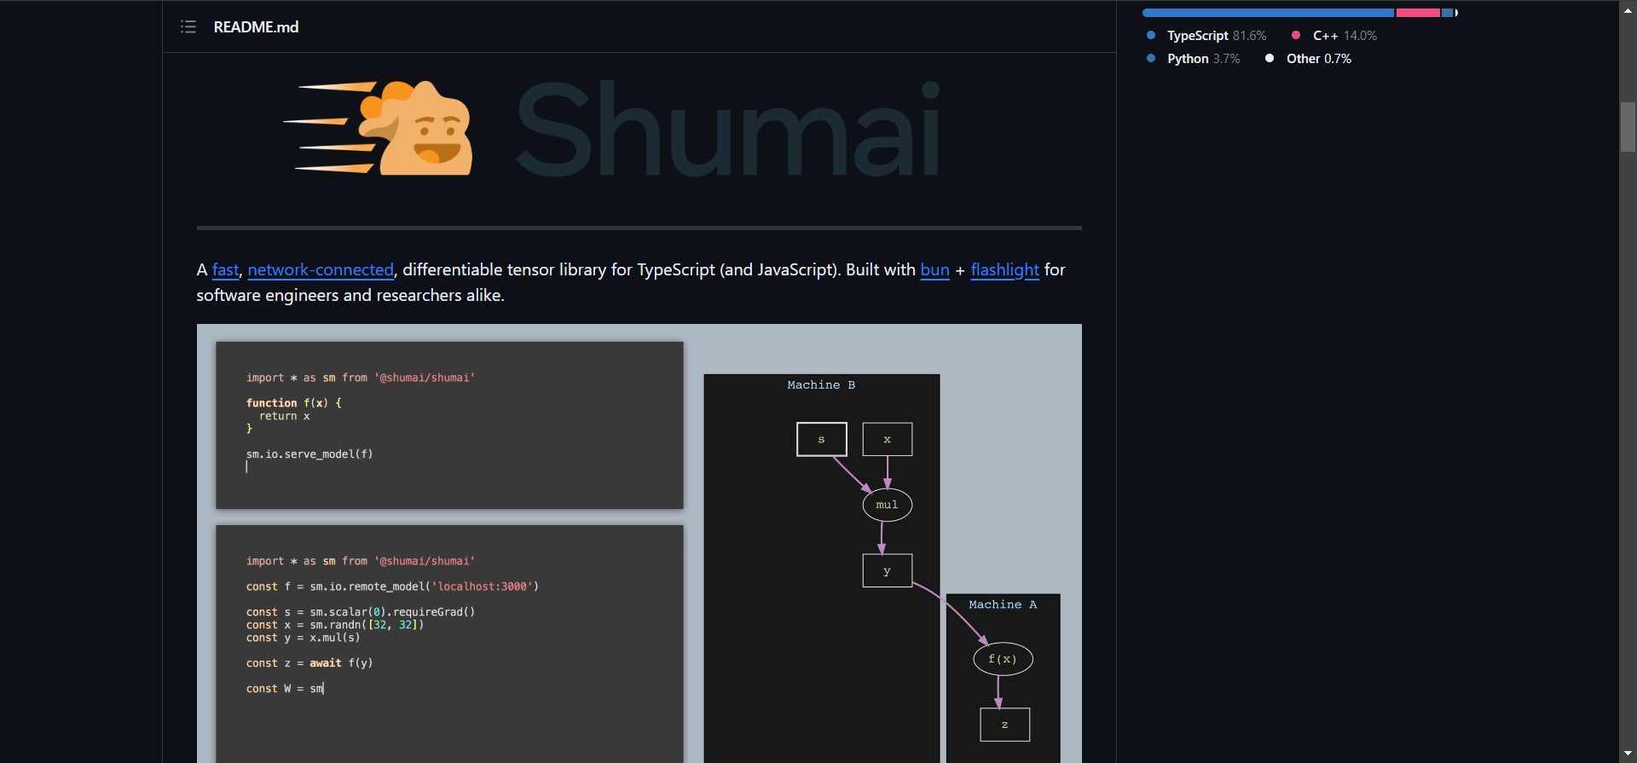Click the 'function f(x) {' code line
This screenshot has height=763, width=1637.
(294, 403)
